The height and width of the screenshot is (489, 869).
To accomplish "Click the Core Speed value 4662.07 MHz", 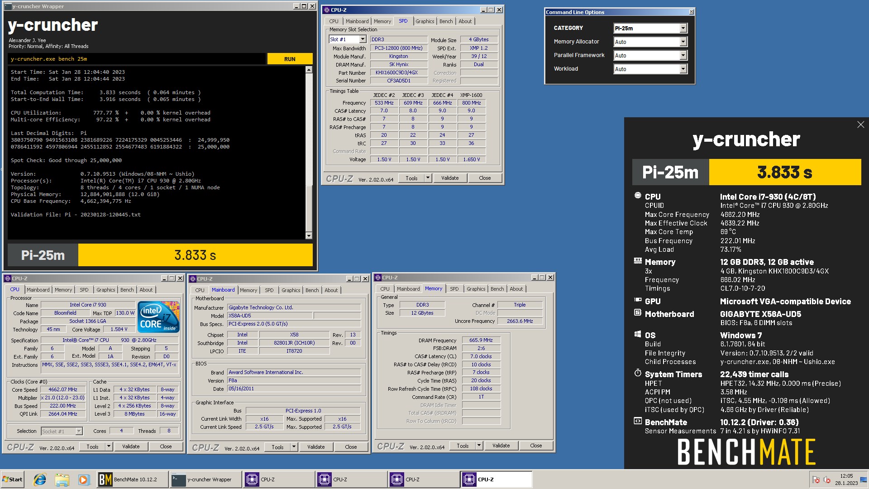I will click(x=63, y=389).
